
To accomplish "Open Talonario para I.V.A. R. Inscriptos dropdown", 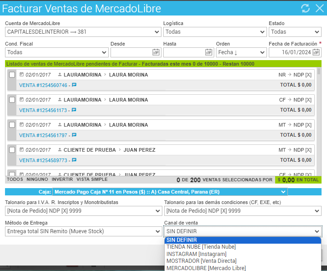I will [x=83, y=211].
